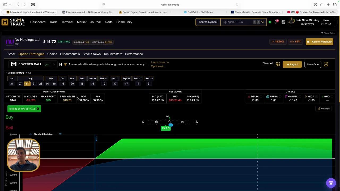Expand Show Ticker
The width and height of the screenshot is (340, 191).
click(x=328, y=33)
